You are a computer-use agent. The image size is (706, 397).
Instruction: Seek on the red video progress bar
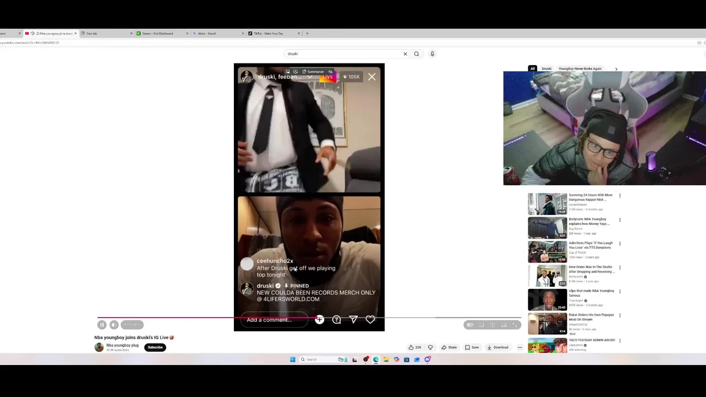coord(309,318)
